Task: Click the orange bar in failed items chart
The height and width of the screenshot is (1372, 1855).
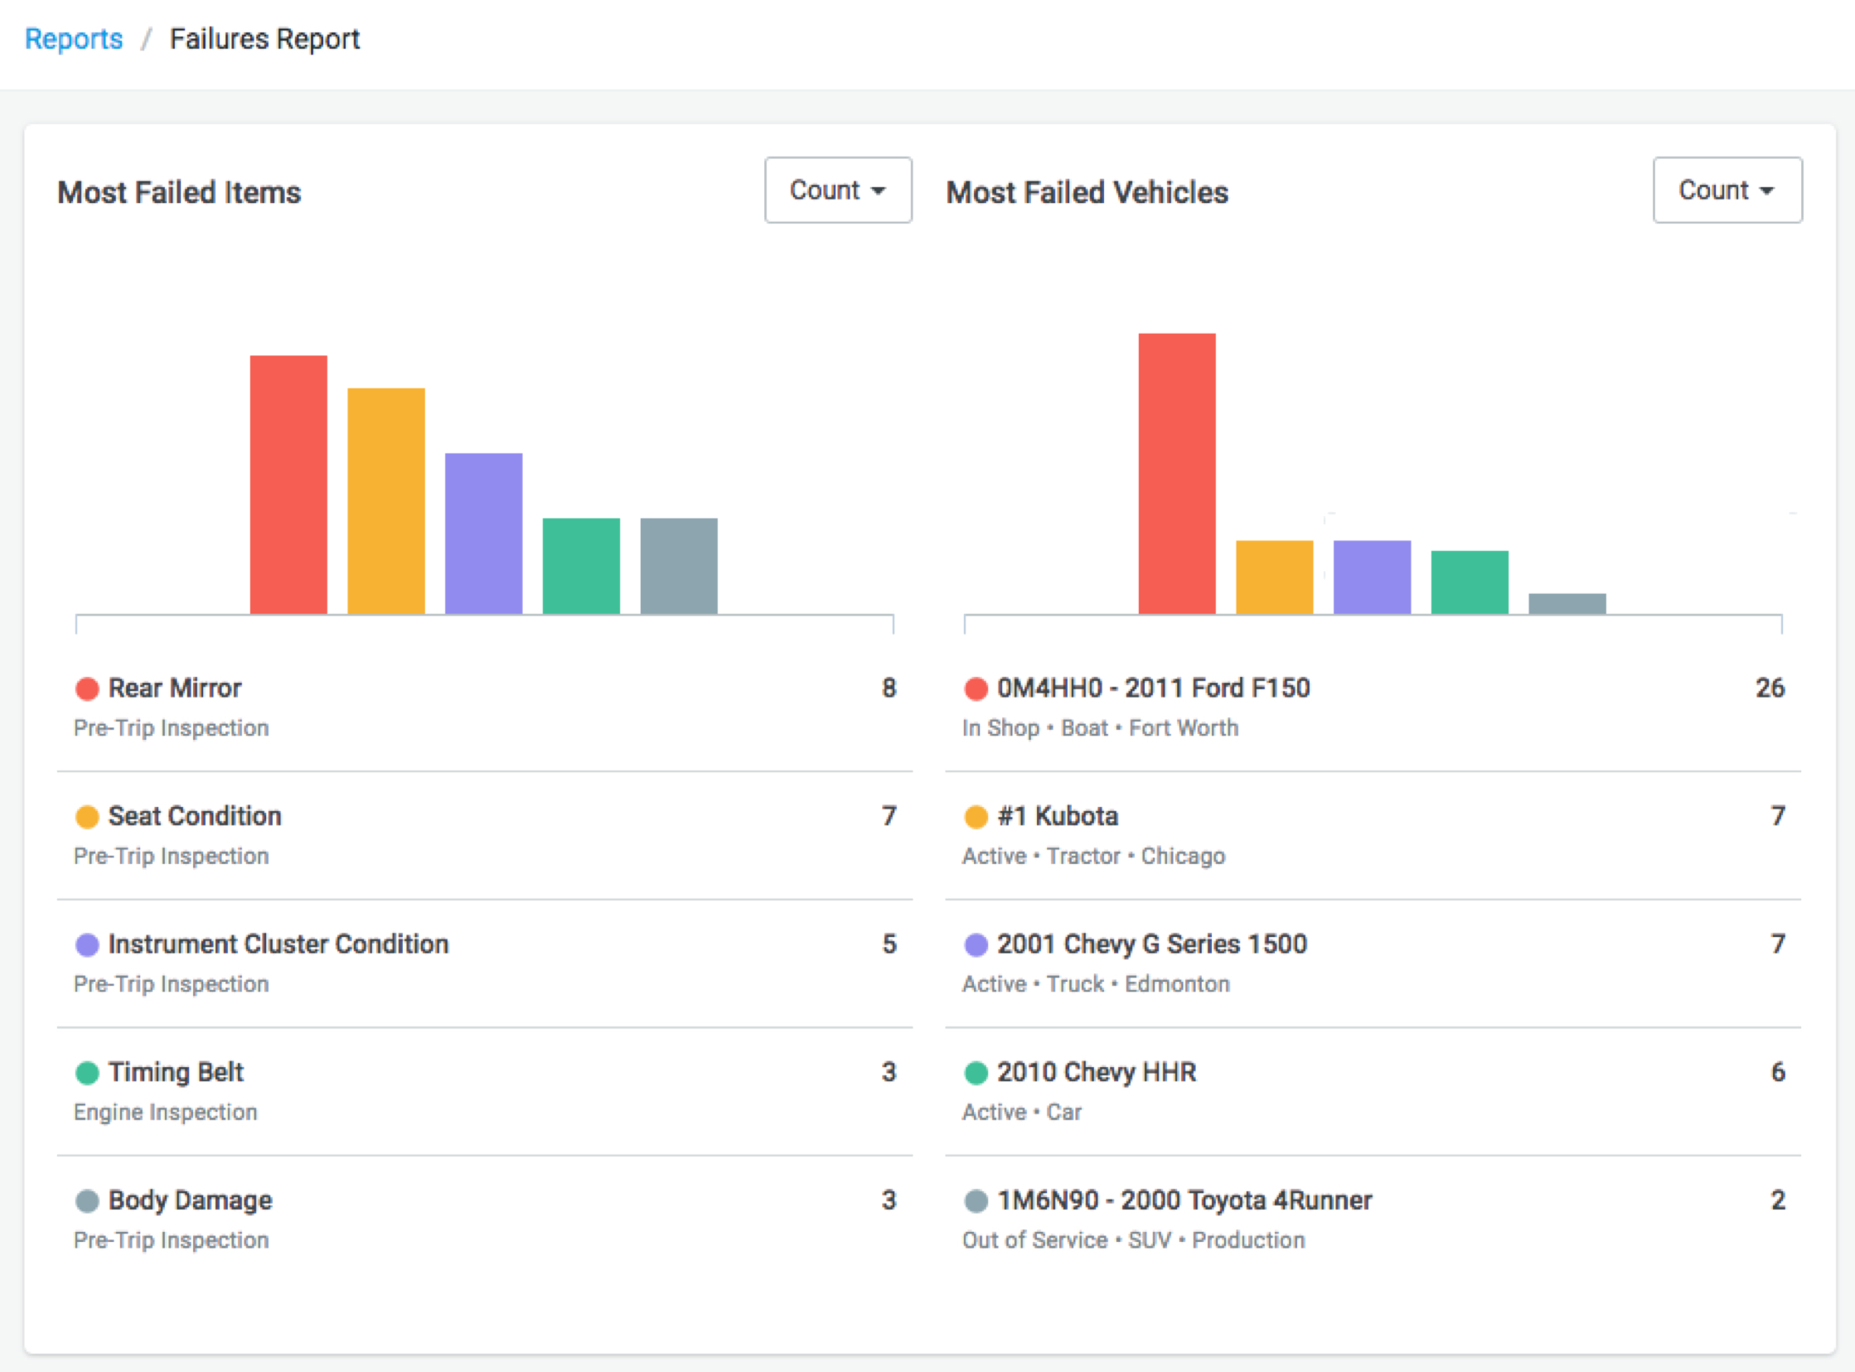Action: click(x=385, y=500)
